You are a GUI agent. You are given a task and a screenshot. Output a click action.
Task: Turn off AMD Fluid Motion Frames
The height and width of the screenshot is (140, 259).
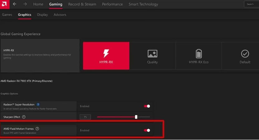point(147,130)
